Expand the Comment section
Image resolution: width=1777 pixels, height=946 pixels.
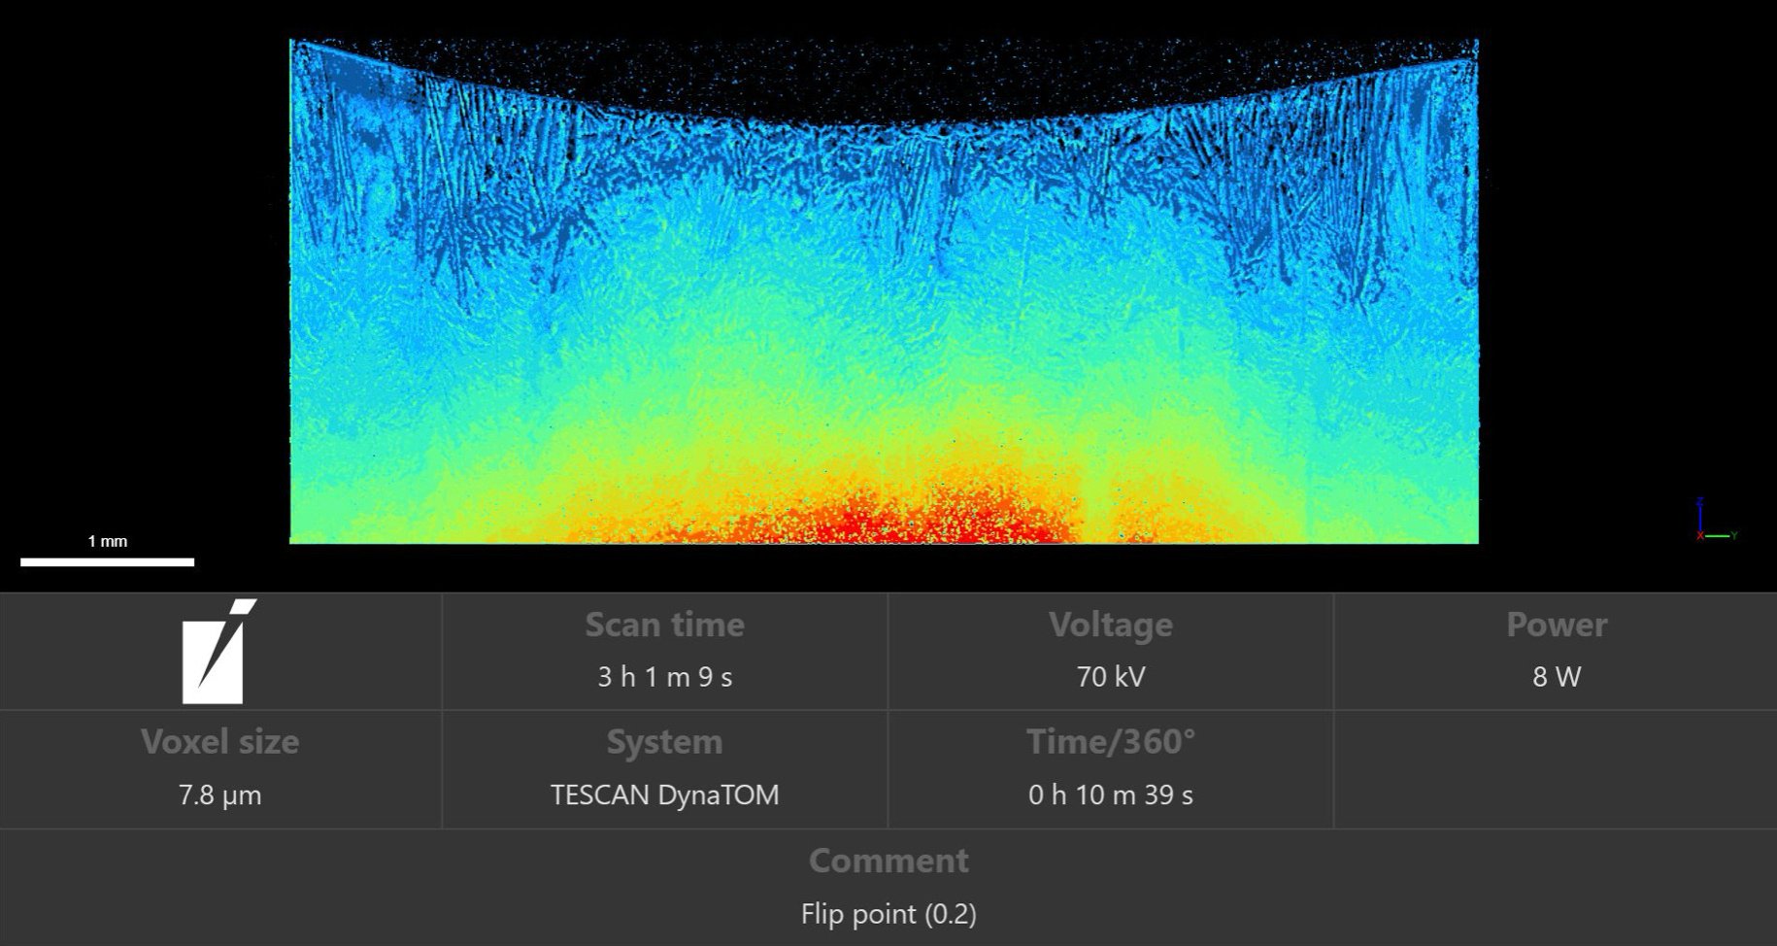tap(888, 860)
